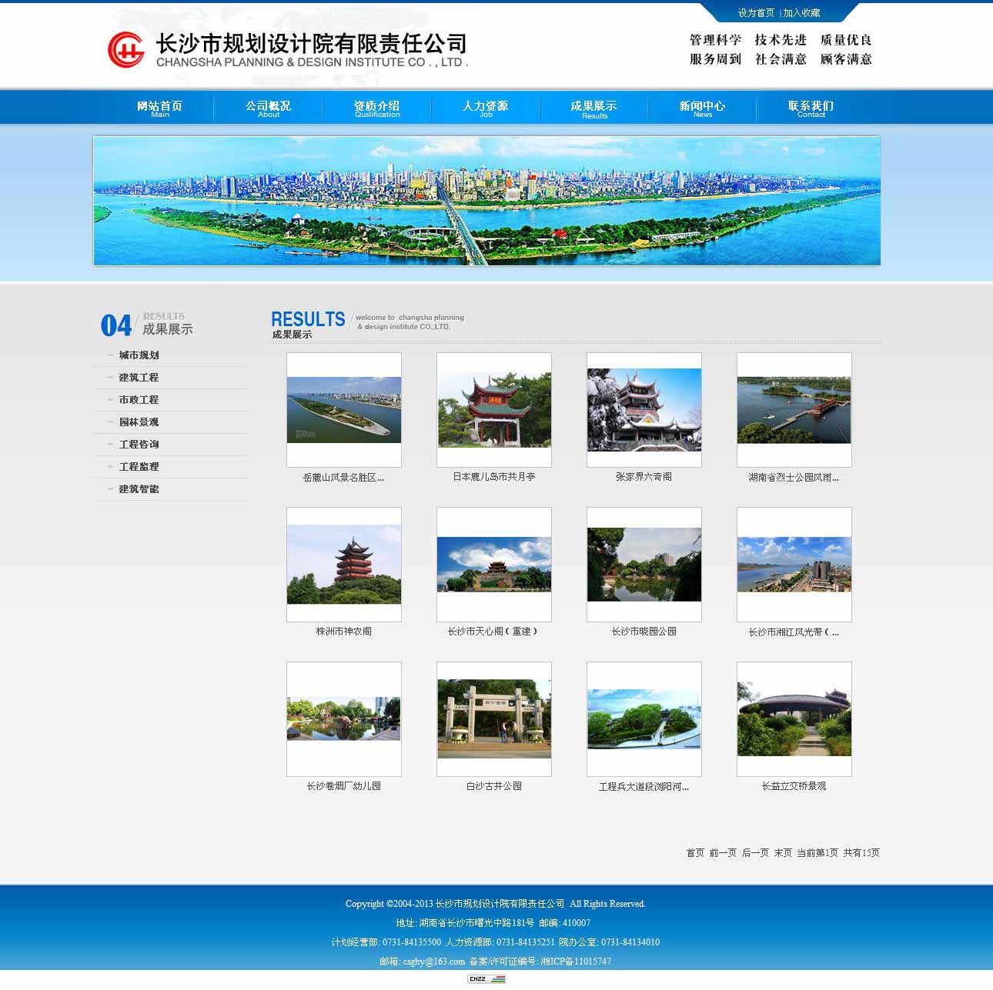993x990 pixels.
Task: Click 加入收藏 to bookmark the site
Action: pyautogui.click(x=801, y=13)
